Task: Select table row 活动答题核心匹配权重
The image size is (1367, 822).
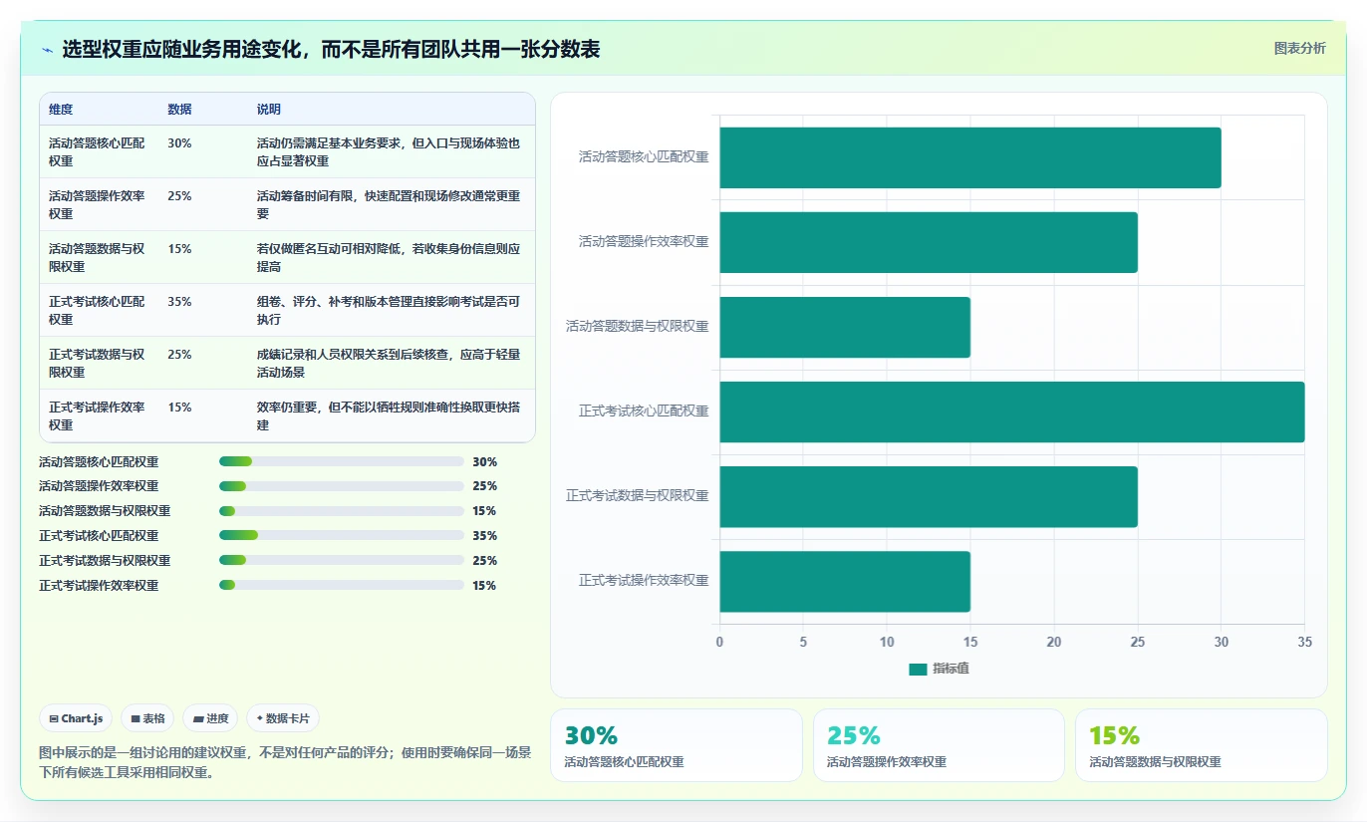Action: tap(287, 151)
